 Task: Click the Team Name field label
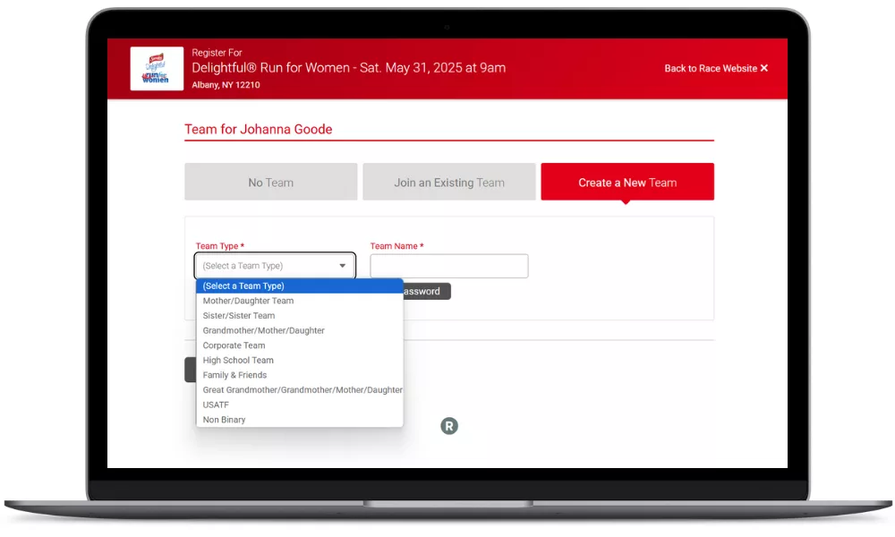(x=396, y=246)
